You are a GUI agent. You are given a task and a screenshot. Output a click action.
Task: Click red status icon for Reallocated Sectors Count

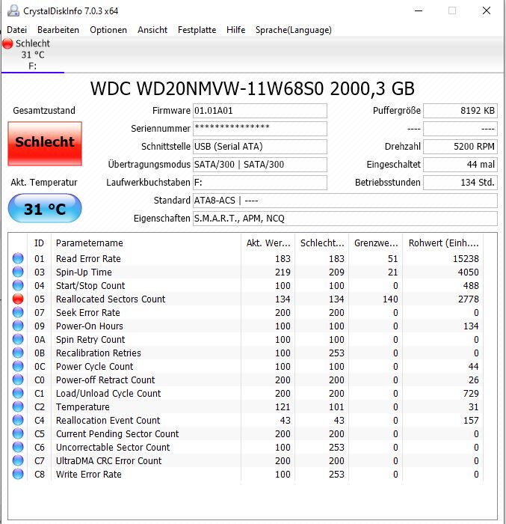point(18,299)
